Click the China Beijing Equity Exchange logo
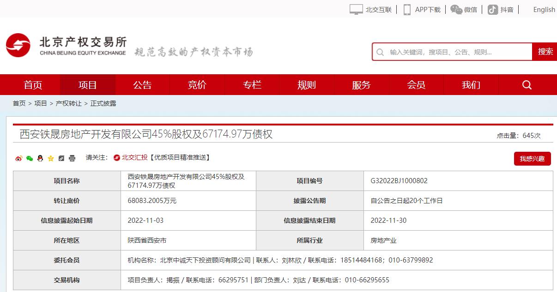This screenshot has height=292, width=557. pos(67,46)
